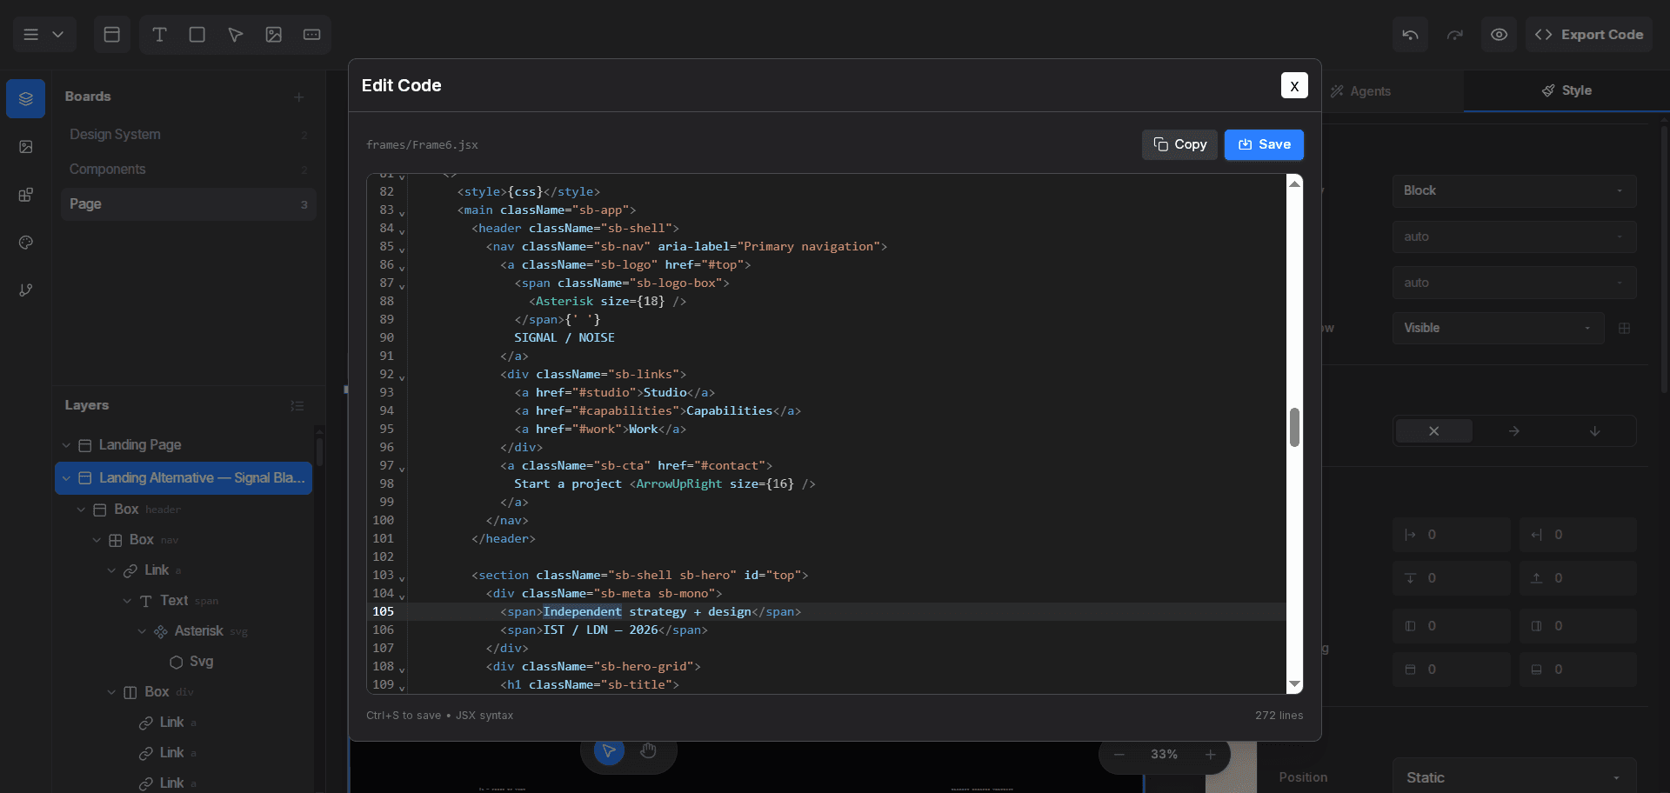This screenshot has height=793, width=1670.
Task: Collapse all layers icon in Layers header
Action: click(x=297, y=406)
